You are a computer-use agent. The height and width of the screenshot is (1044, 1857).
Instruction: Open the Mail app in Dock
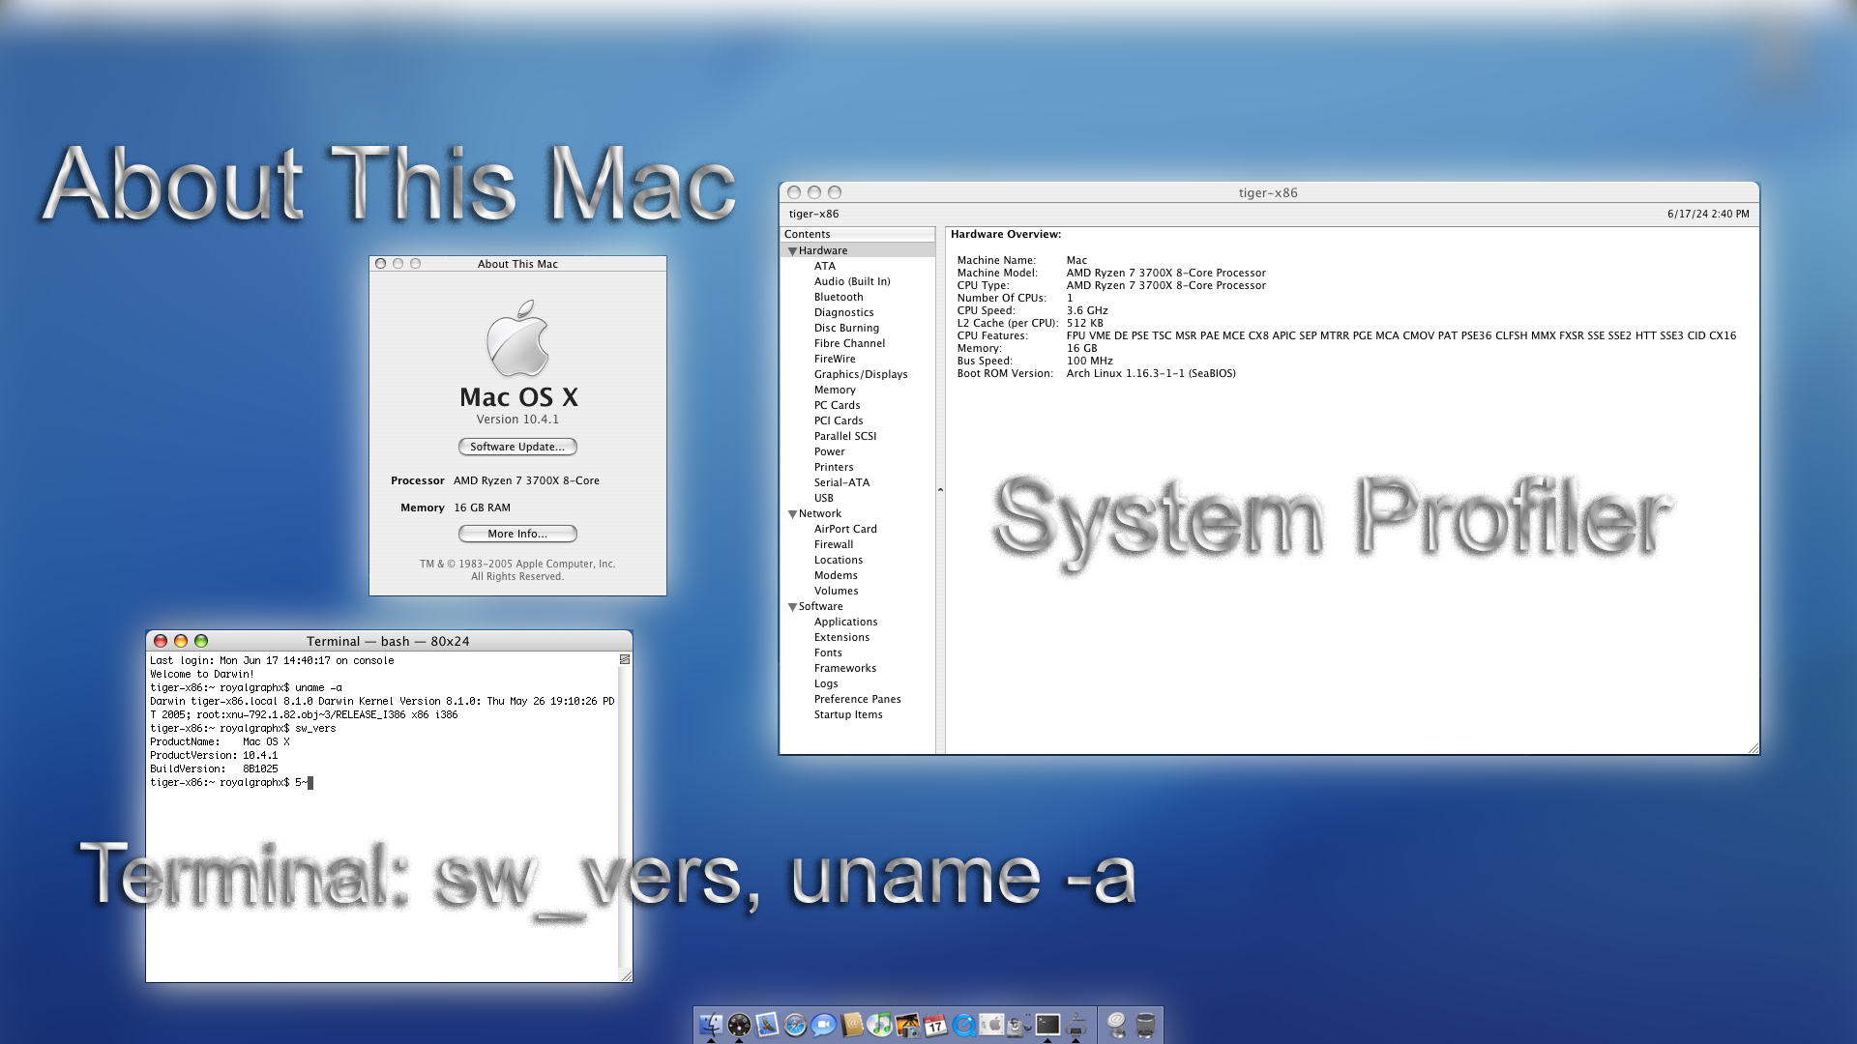pyautogui.click(x=767, y=1025)
